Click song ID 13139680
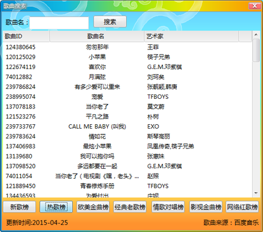The height and width of the screenshot is (232, 263). tap(19, 157)
